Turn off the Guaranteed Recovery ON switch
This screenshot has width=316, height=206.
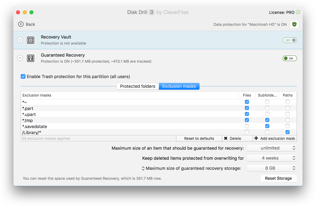pos(290,58)
